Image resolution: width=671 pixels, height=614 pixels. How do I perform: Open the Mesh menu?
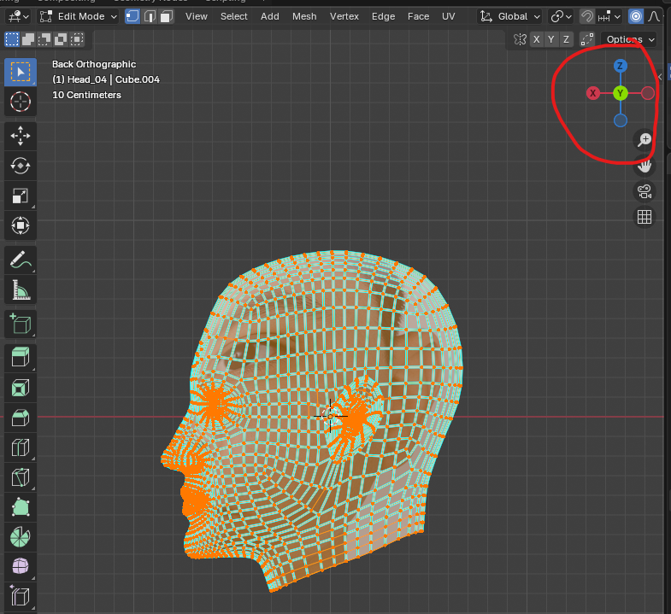[x=304, y=16]
